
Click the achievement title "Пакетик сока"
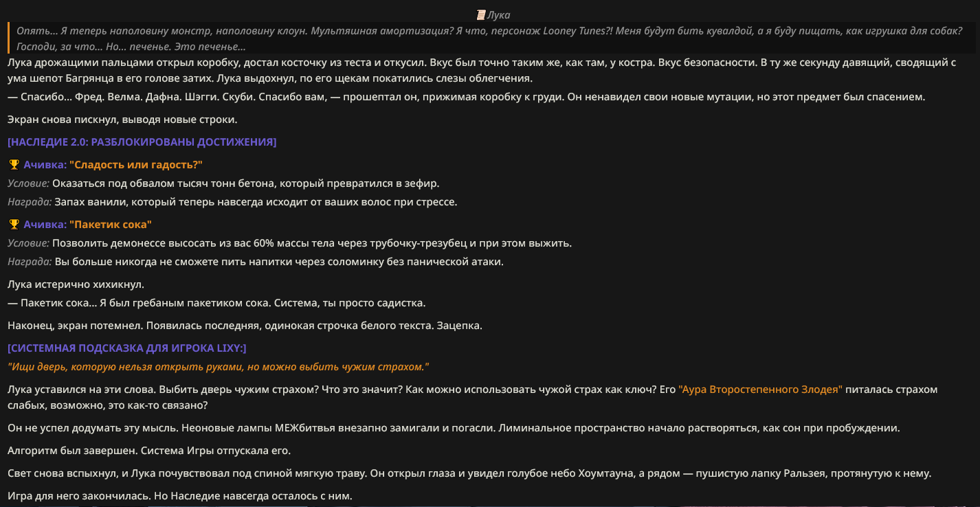(111, 225)
